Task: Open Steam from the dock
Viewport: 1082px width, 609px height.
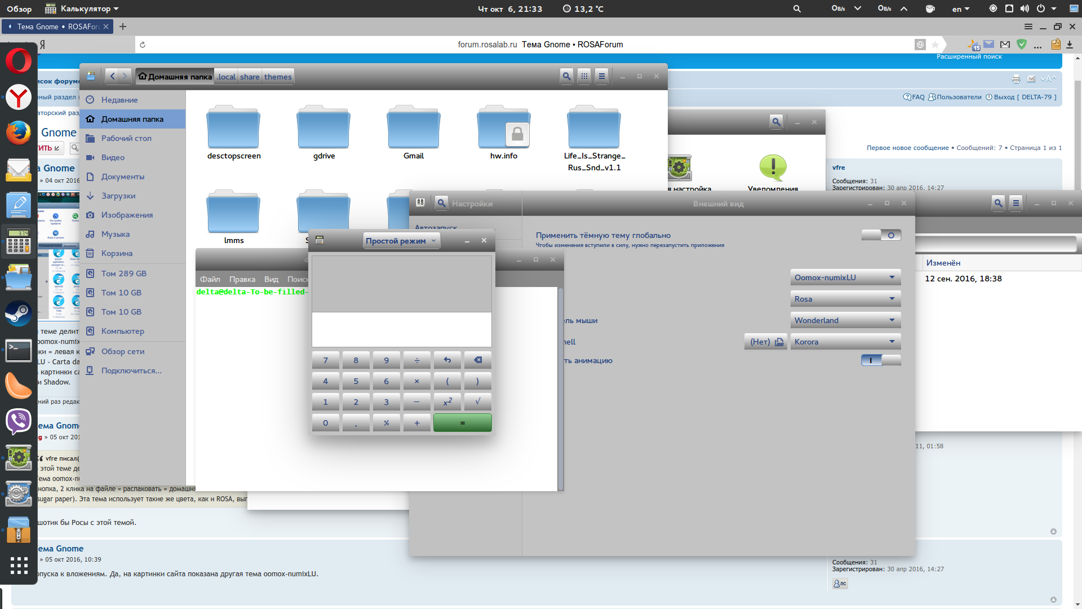Action: point(19,314)
